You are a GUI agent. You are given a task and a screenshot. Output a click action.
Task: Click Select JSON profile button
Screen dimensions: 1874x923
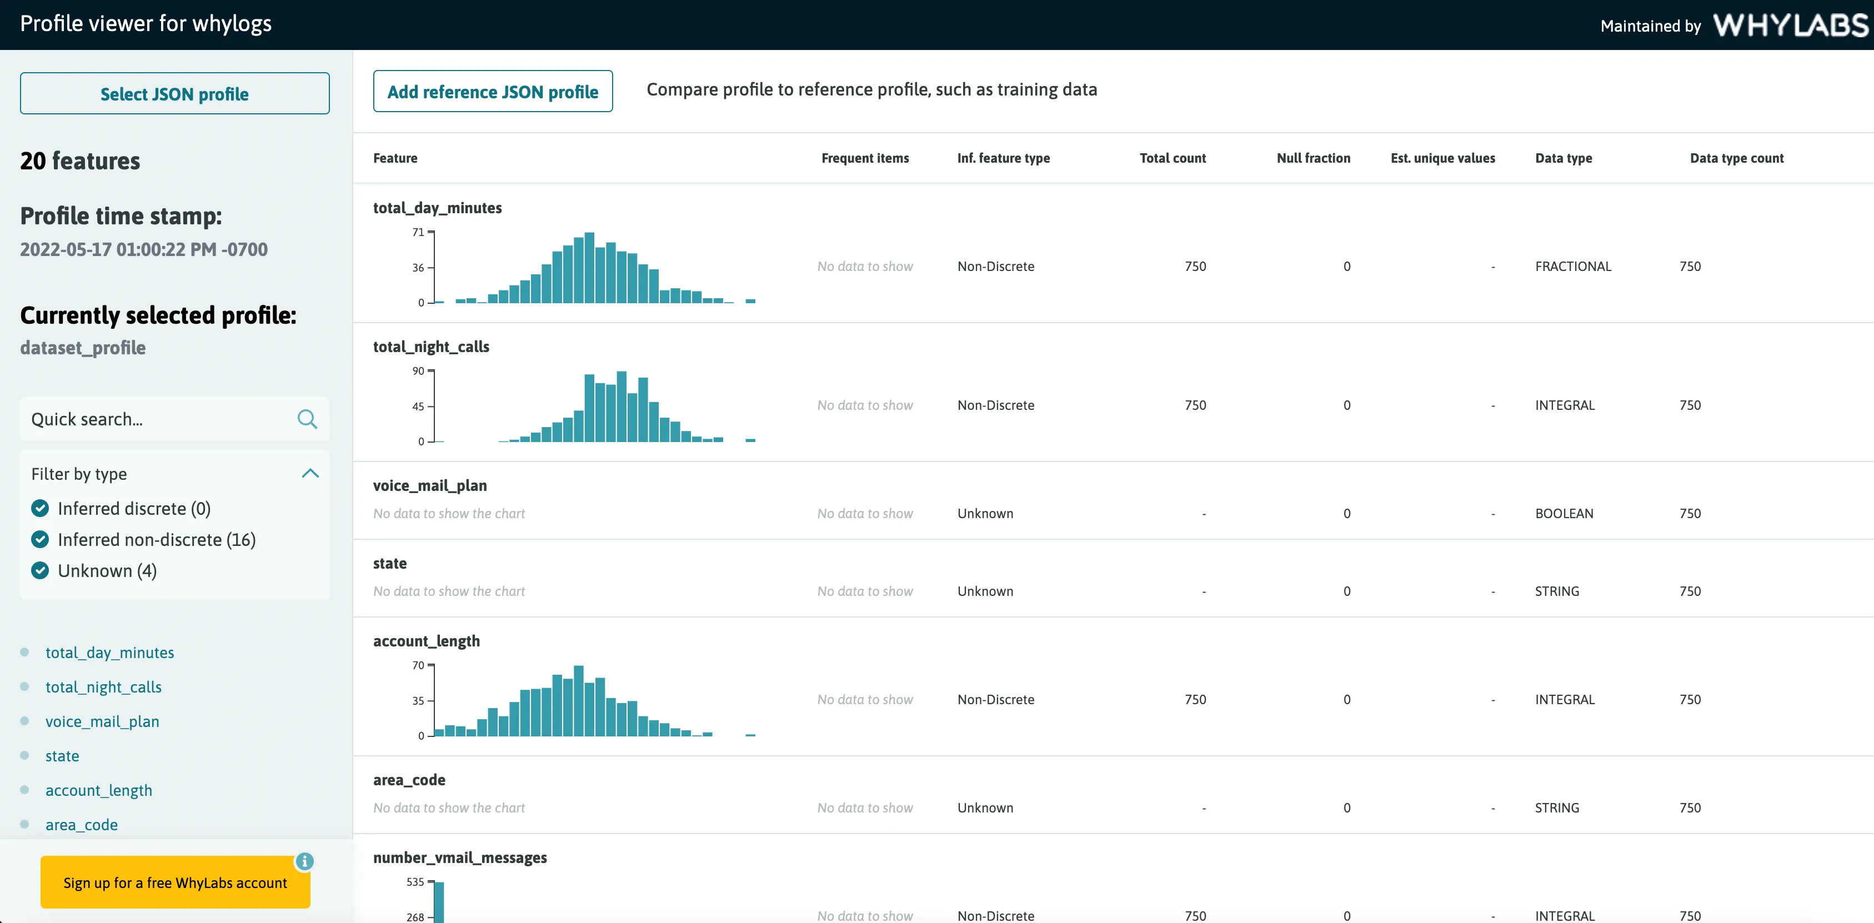(174, 94)
